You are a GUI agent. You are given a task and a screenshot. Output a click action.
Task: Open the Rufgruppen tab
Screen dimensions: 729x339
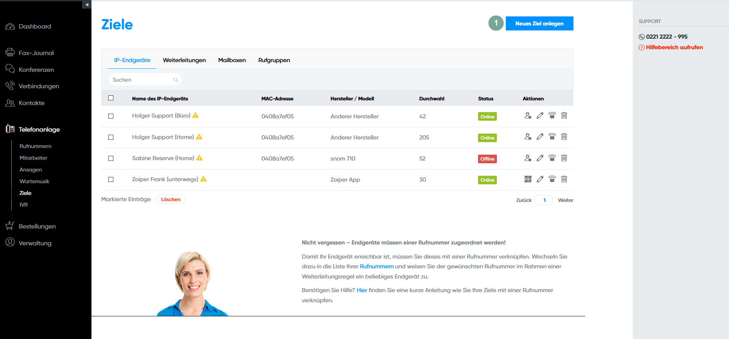(x=274, y=60)
